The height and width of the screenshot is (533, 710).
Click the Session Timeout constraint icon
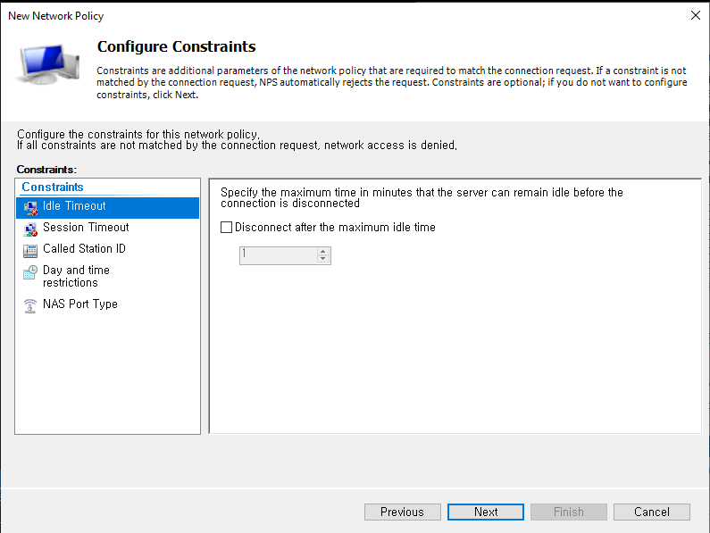tap(30, 229)
